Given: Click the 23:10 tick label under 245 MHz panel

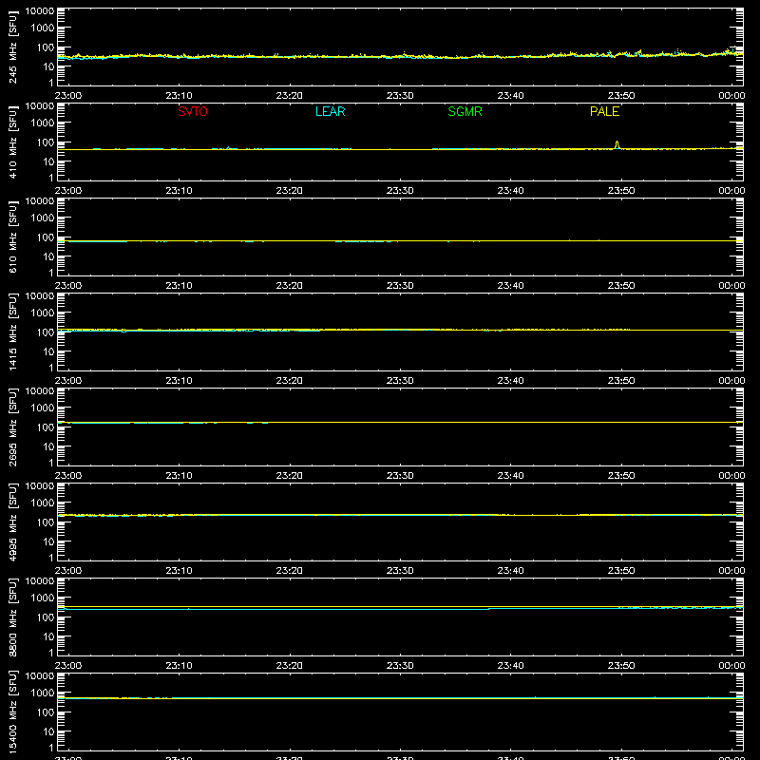Looking at the screenshot, I should click(x=179, y=96).
